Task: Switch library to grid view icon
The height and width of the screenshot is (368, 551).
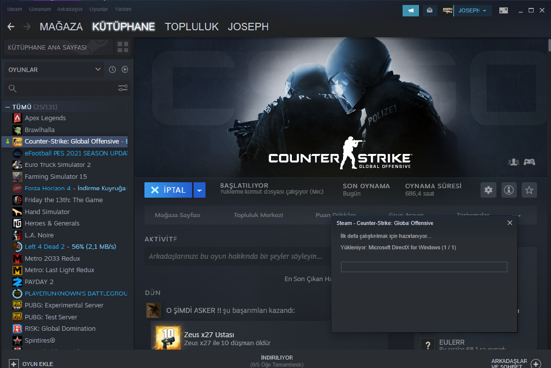Action: coord(123,47)
